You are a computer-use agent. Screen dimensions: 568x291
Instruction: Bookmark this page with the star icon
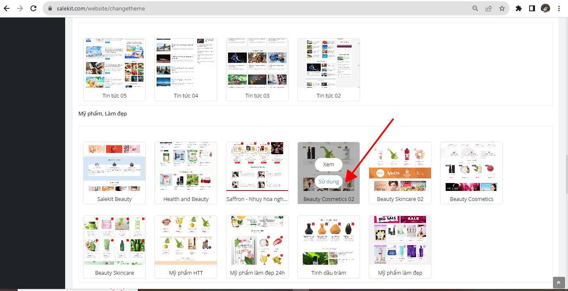coord(502,8)
